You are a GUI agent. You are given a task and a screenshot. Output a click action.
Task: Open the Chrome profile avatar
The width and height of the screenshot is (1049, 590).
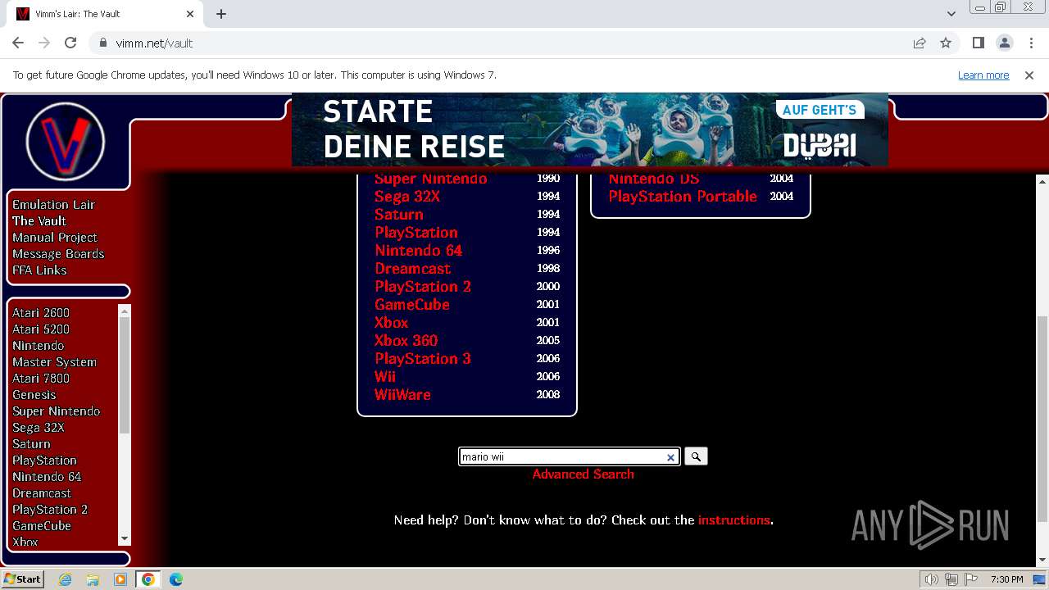(1004, 43)
